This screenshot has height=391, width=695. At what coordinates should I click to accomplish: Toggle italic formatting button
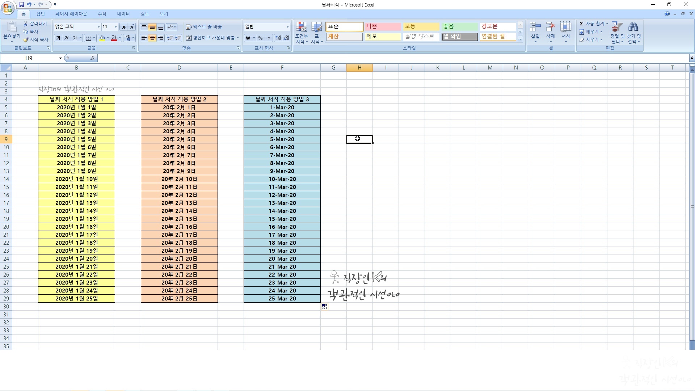66,38
